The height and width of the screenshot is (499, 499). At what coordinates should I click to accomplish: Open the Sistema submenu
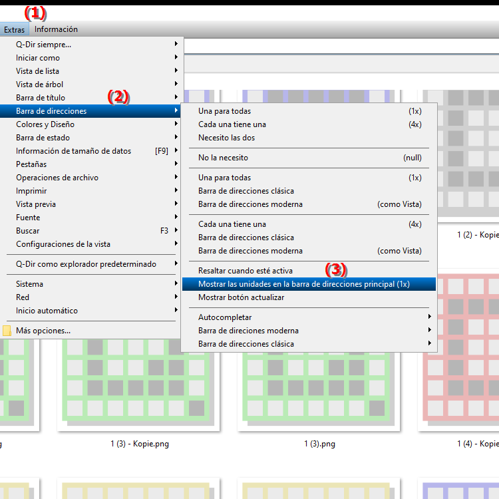[x=90, y=284]
